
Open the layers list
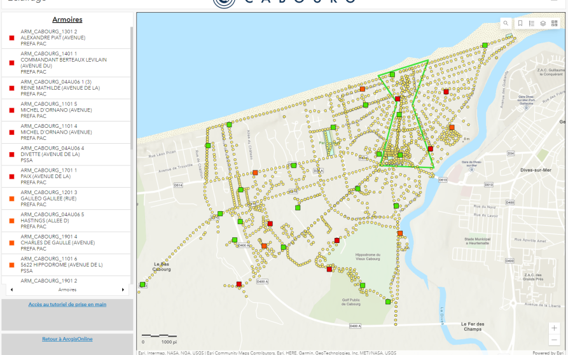543,23
